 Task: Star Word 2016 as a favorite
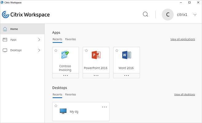(117, 50)
